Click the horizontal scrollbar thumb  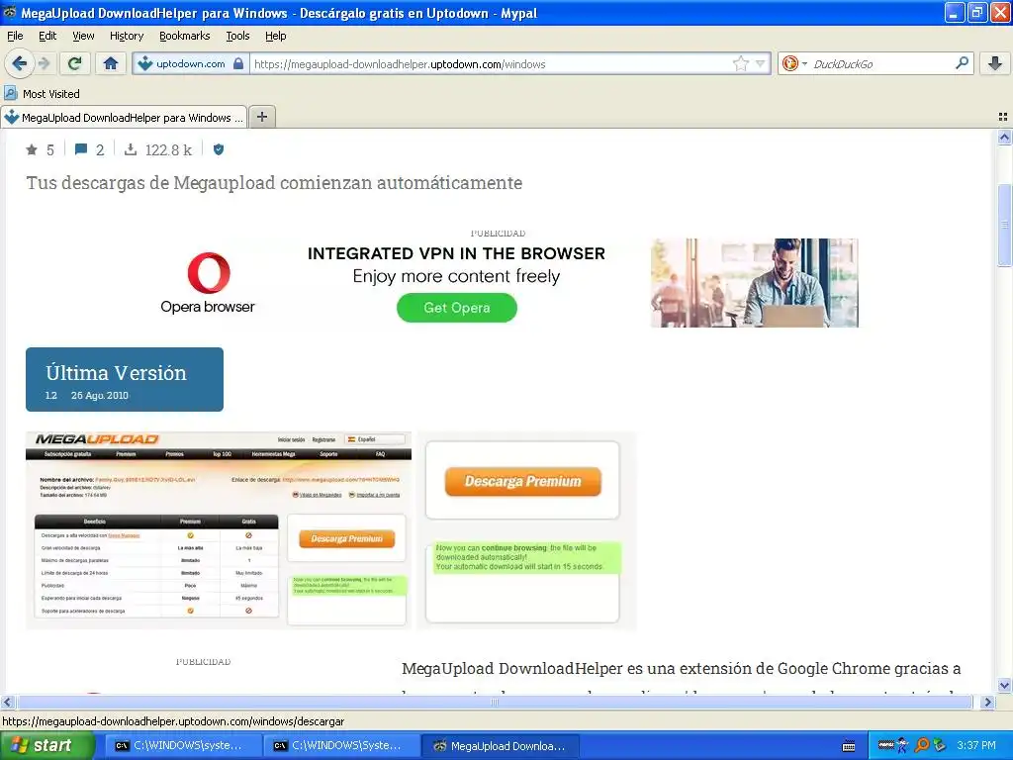click(495, 702)
